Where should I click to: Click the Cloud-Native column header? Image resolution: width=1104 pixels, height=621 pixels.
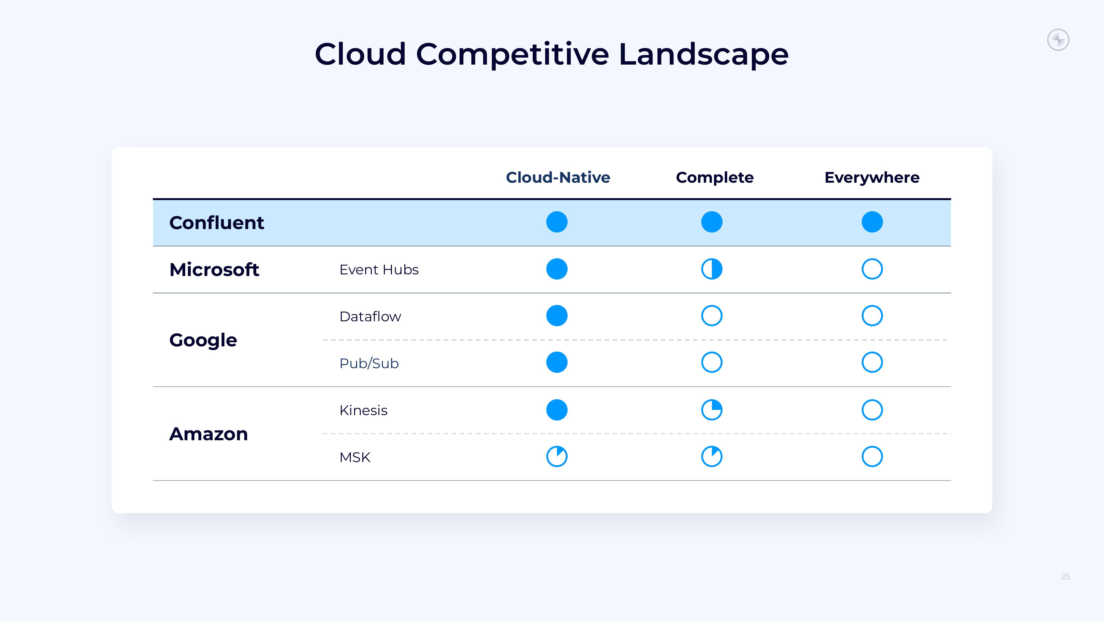tap(558, 177)
